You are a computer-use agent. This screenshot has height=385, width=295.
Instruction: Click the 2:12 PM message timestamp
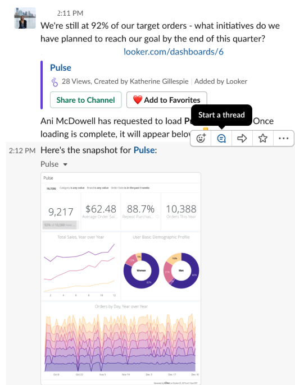[22, 150]
